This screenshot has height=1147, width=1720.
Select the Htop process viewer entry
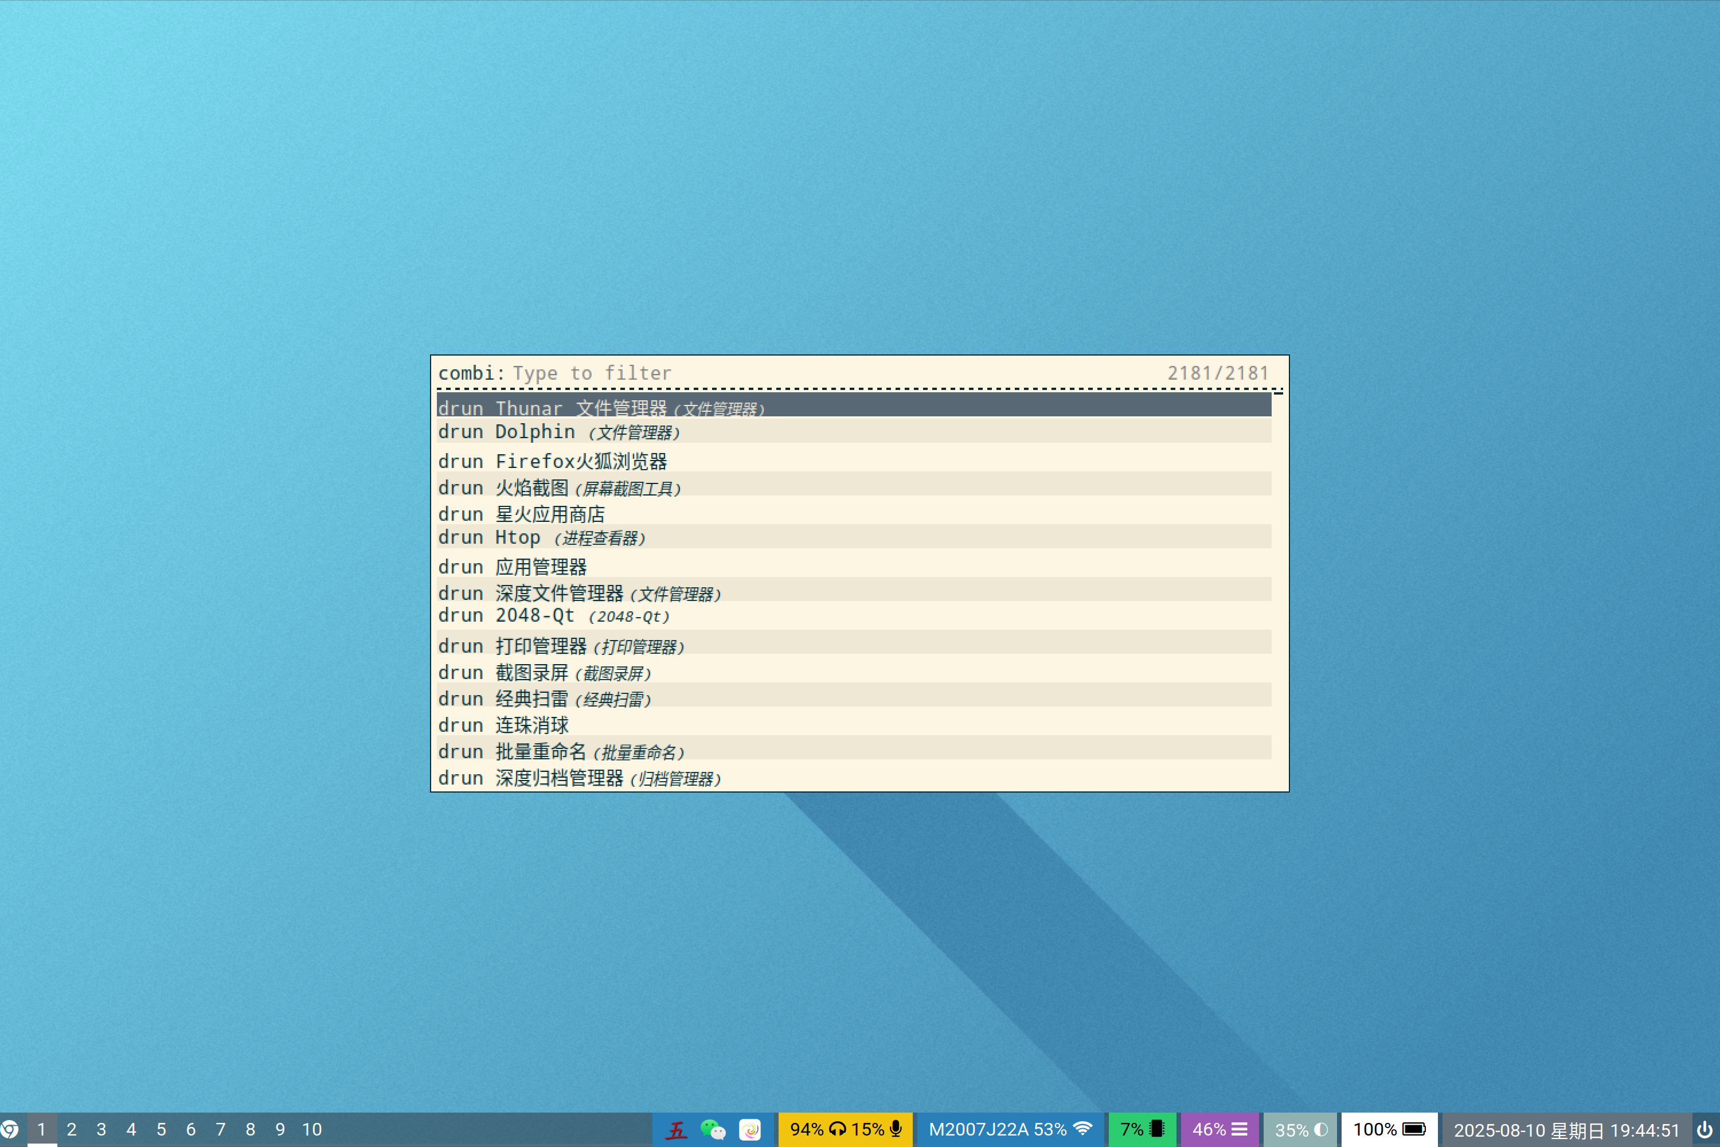(x=854, y=537)
